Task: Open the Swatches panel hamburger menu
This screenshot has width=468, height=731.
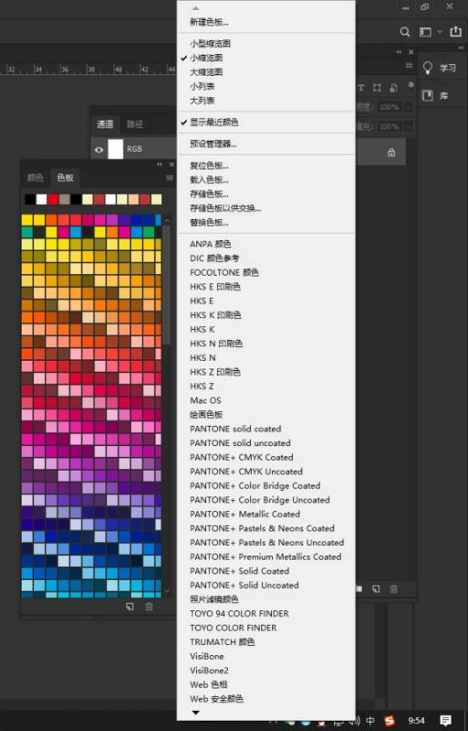Action: (170, 177)
